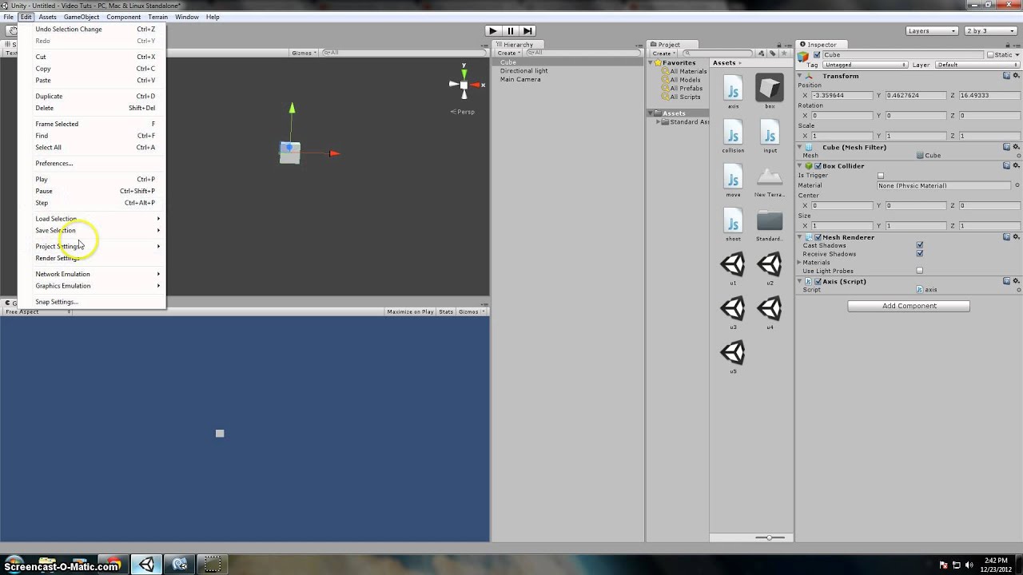
Task: Expand the Materials foldout in Mesh Renderer
Action: (800, 263)
